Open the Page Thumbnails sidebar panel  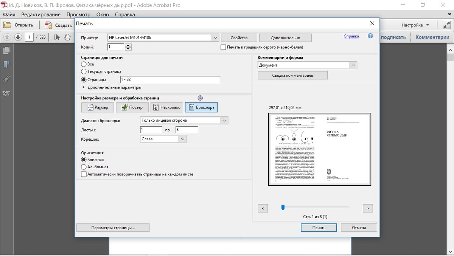pyautogui.click(x=6, y=50)
